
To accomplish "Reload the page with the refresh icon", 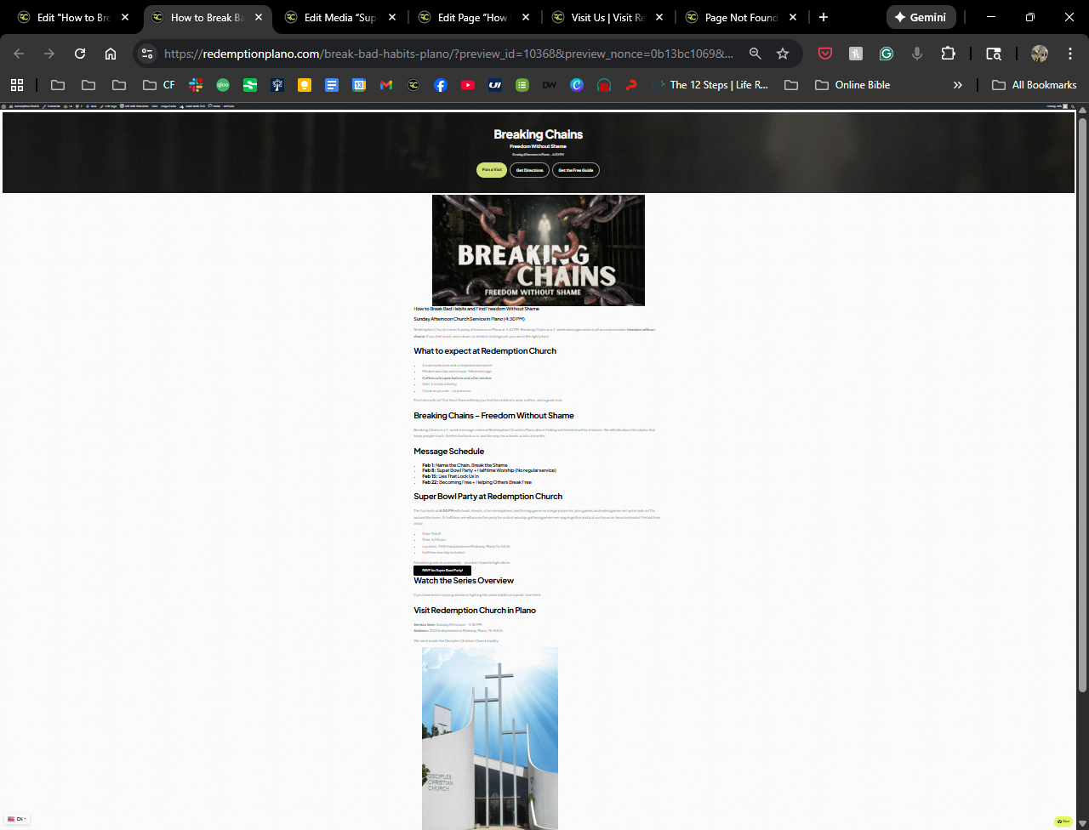I will (80, 54).
